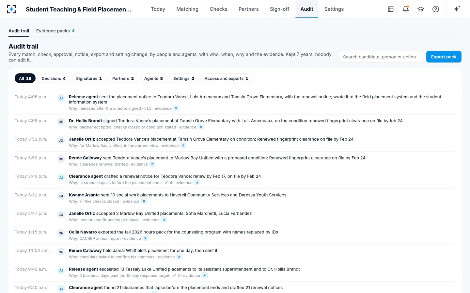Filter by Agents 8
This screenshot has width=470, height=293.
153,78
